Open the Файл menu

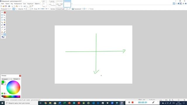pyautogui.click(x=3, y=4)
